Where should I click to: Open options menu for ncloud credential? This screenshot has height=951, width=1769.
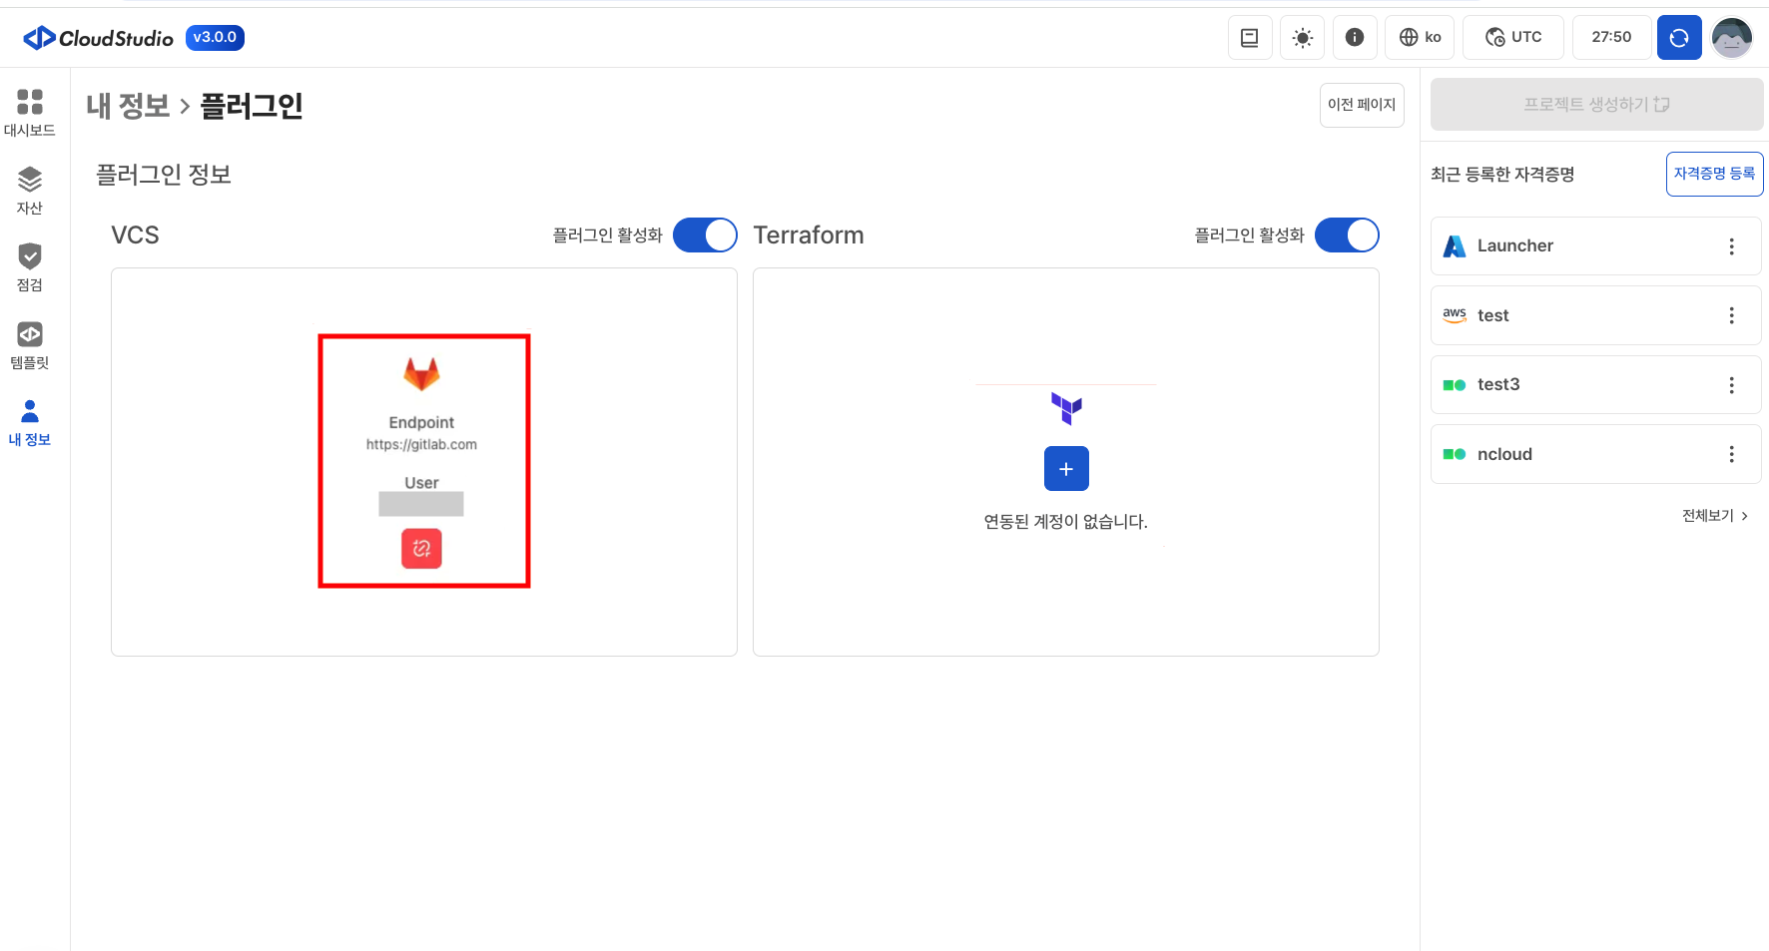pos(1731,455)
